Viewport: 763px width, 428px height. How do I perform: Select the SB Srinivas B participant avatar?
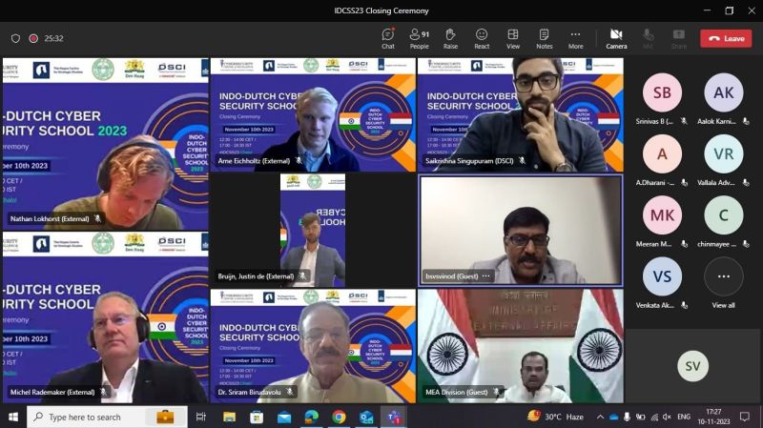[x=662, y=92]
